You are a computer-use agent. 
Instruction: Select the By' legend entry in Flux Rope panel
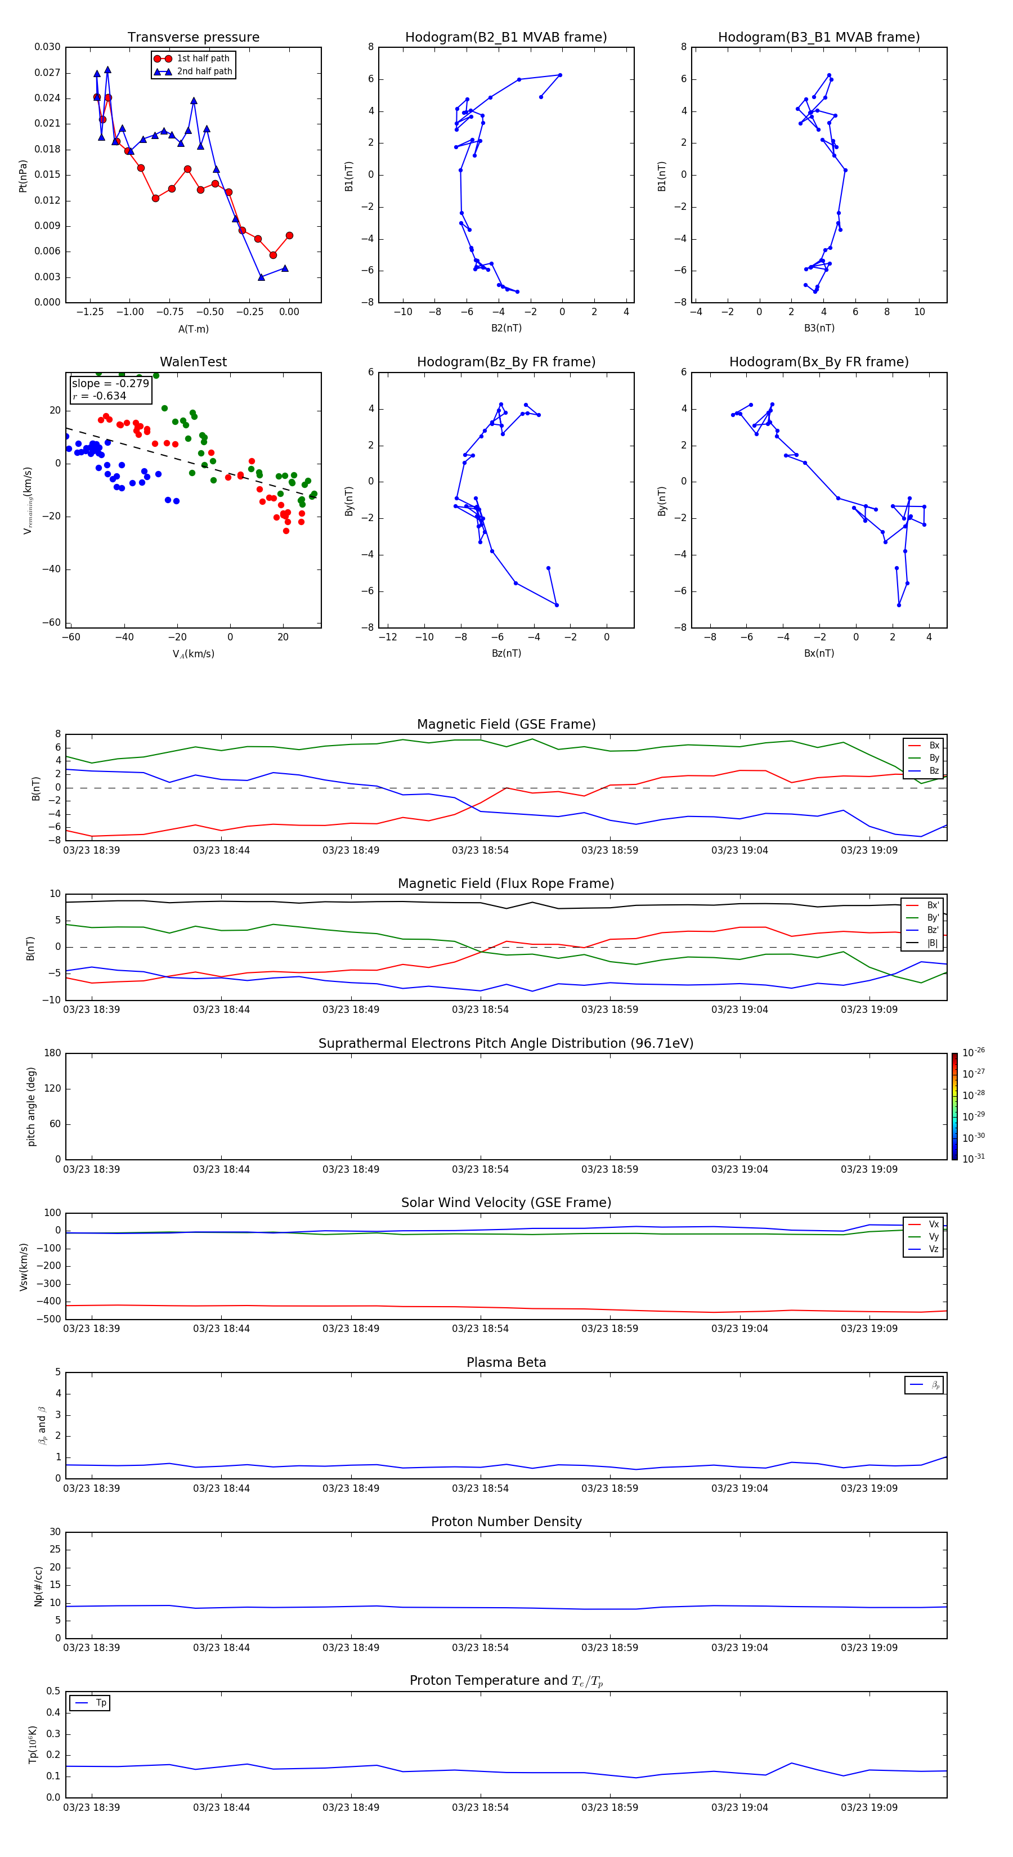923,918
